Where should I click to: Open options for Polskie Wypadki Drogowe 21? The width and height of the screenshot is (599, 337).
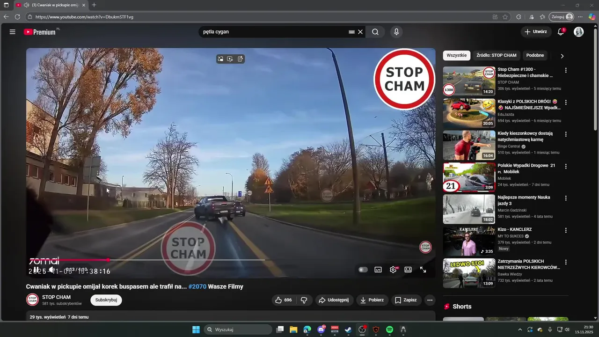[566, 166]
